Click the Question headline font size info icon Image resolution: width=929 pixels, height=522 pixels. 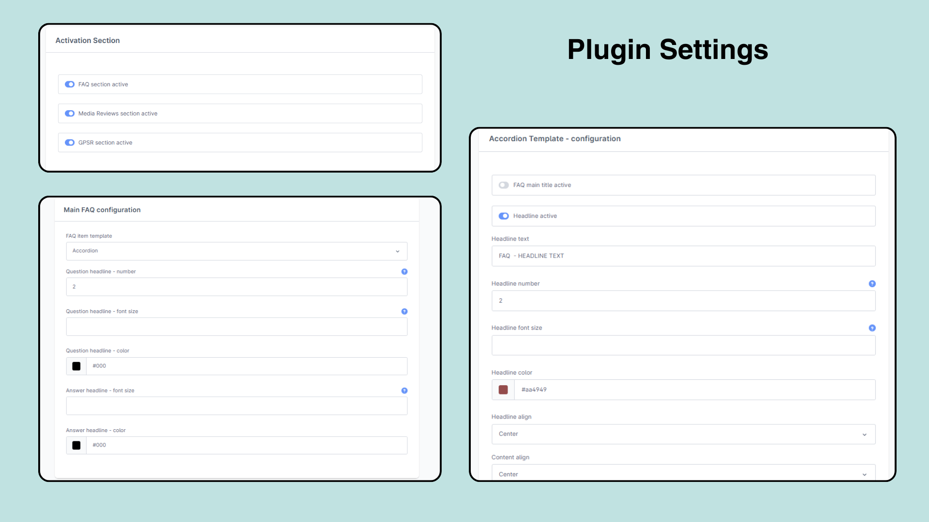pyautogui.click(x=404, y=311)
